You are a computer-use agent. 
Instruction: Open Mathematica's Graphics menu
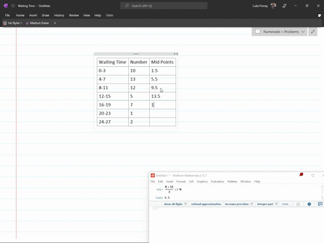pos(202,182)
